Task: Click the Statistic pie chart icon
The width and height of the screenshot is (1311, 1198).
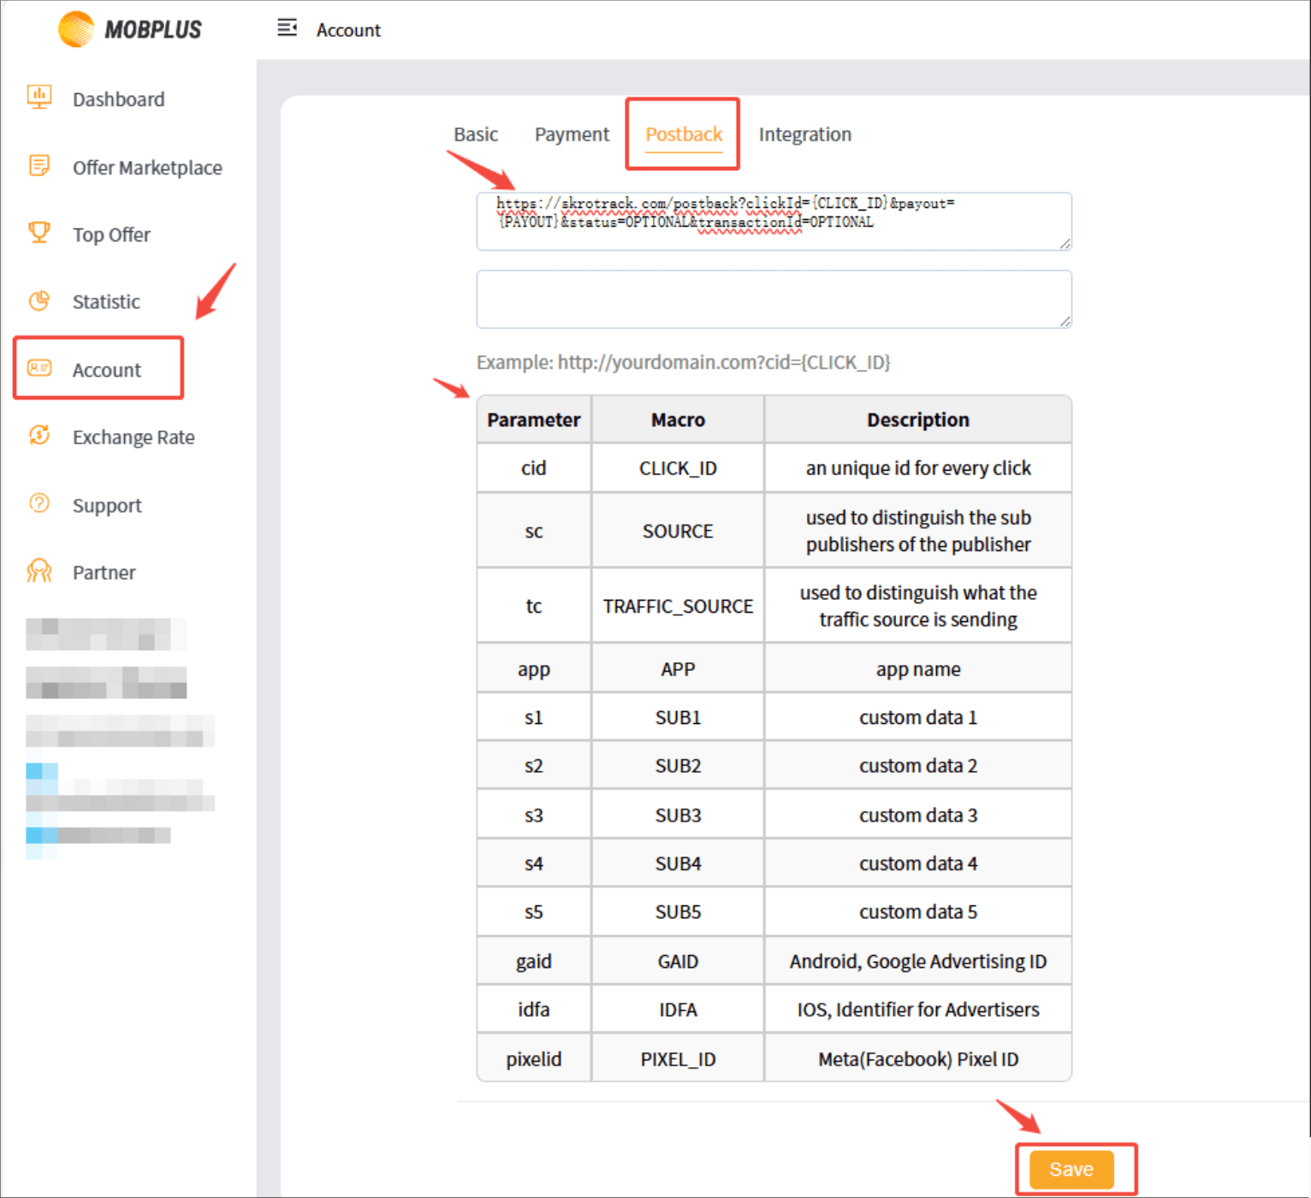Action: (39, 300)
